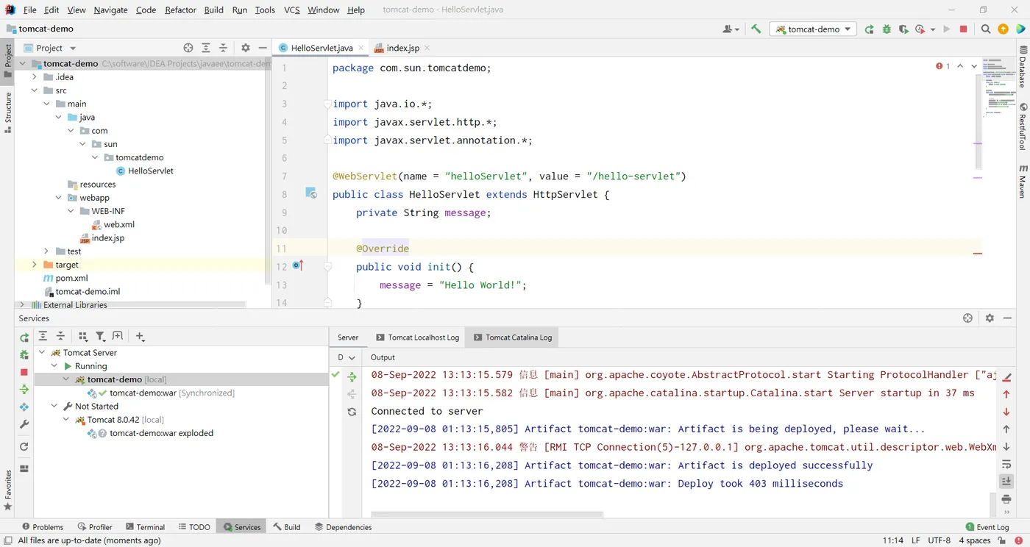The width and height of the screenshot is (1030, 547).
Task: Open tomcat-demo run configuration dropdown
Action: [813, 29]
